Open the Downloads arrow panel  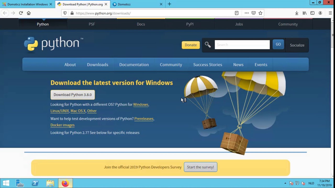point(297,13)
